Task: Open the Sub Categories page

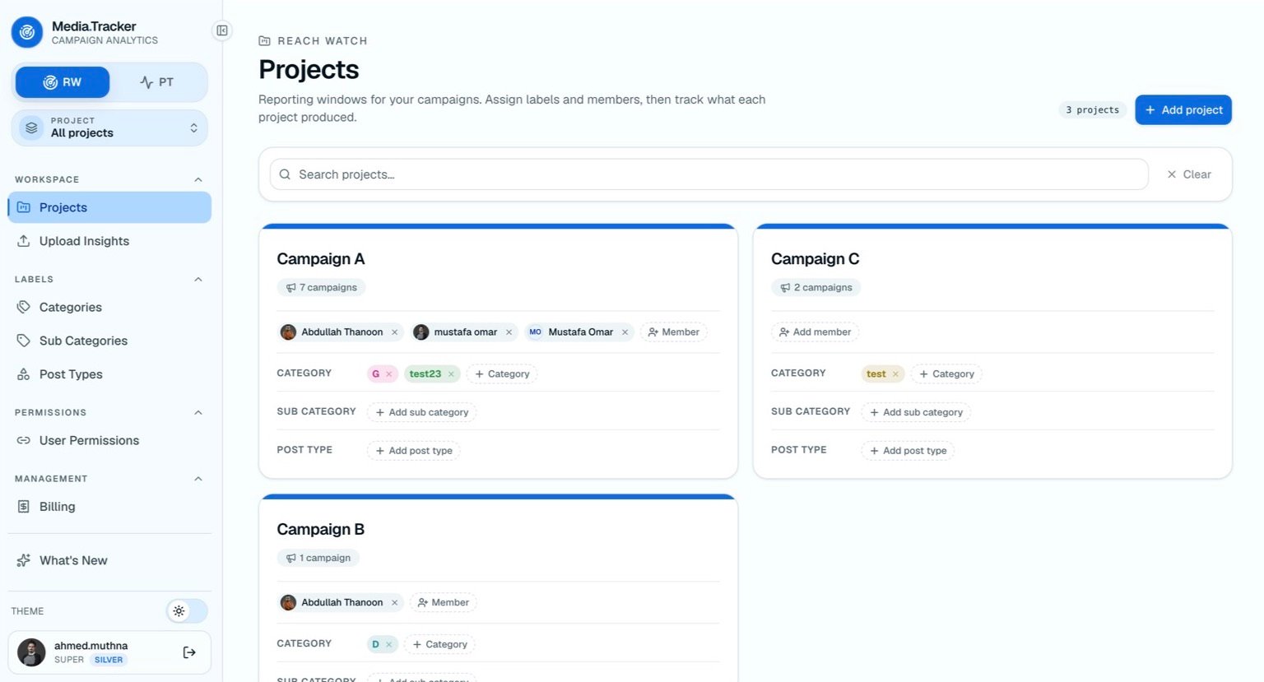Action: (109, 341)
